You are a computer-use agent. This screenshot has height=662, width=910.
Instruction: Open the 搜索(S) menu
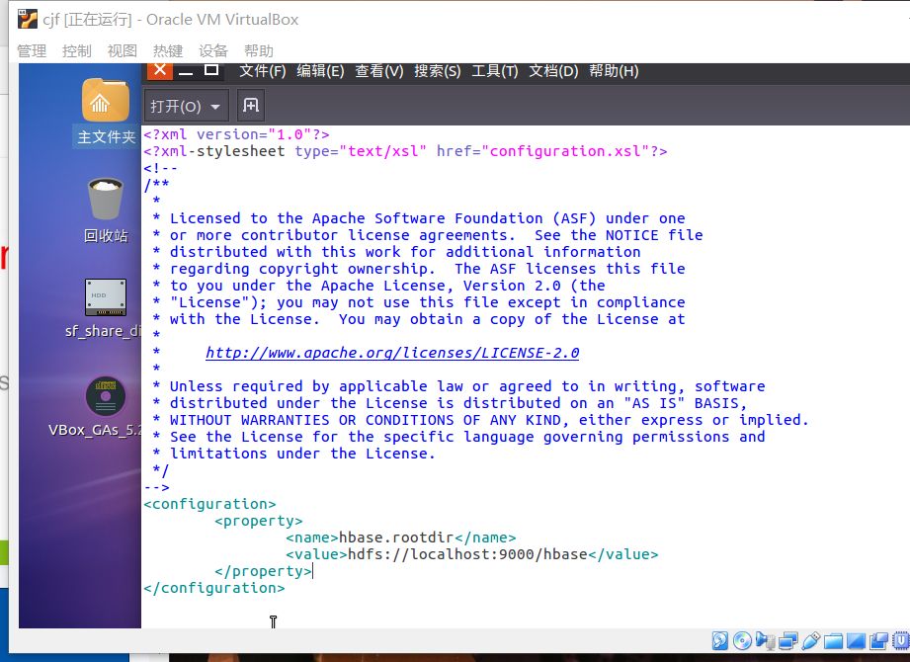coord(437,71)
